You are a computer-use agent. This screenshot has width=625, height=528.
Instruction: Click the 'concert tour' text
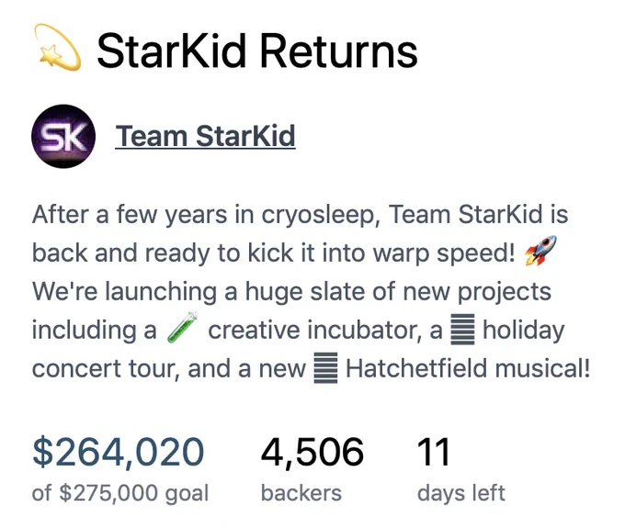(x=103, y=369)
